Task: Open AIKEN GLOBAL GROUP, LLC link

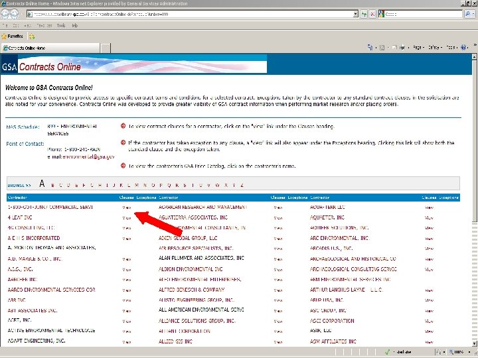Action: (x=188, y=238)
